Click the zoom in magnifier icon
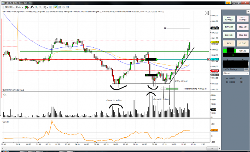The height and width of the screenshot is (152, 250). pos(36,7)
